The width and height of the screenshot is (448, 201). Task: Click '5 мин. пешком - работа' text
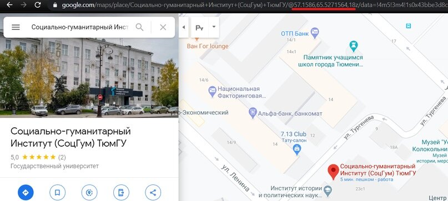[x=366, y=179]
